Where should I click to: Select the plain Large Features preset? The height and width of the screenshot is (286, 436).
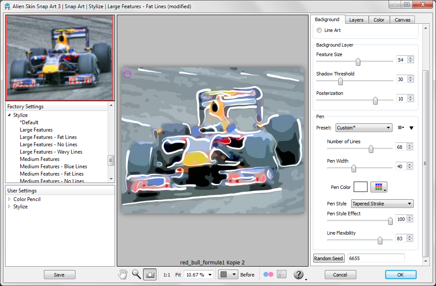point(36,130)
